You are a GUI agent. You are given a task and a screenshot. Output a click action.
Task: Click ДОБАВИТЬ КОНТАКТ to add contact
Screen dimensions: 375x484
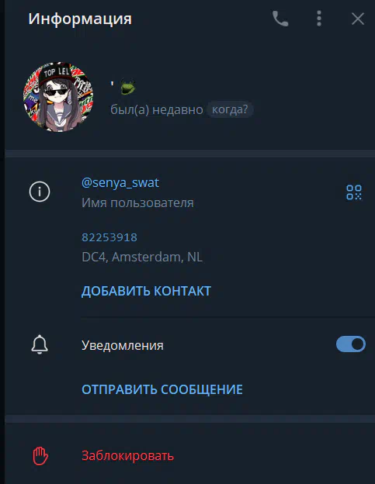point(146,291)
